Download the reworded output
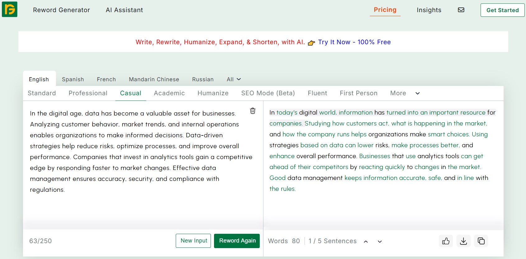The image size is (526, 259). click(463, 241)
